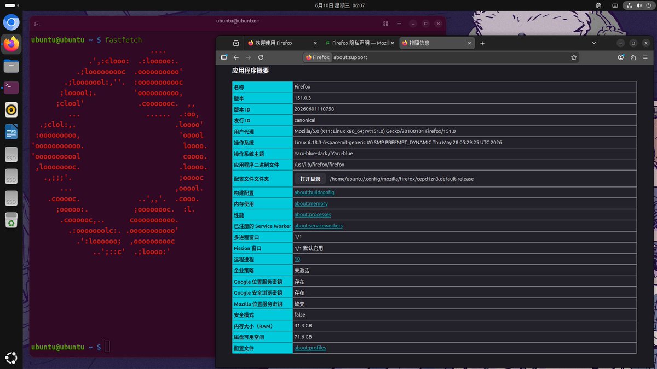Viewport: 657px width, 369px height.
Task: Click 安全模式 false value
Action: point(300,315)
